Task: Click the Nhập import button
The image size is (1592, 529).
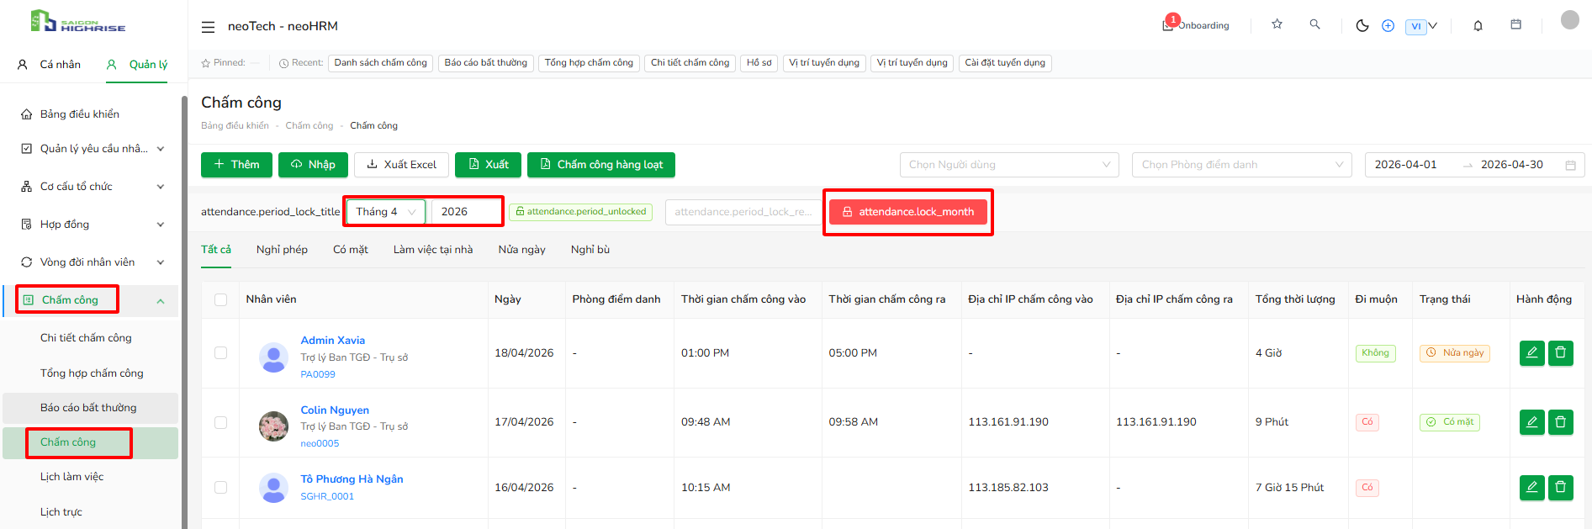Action: (x=313, y=165)
